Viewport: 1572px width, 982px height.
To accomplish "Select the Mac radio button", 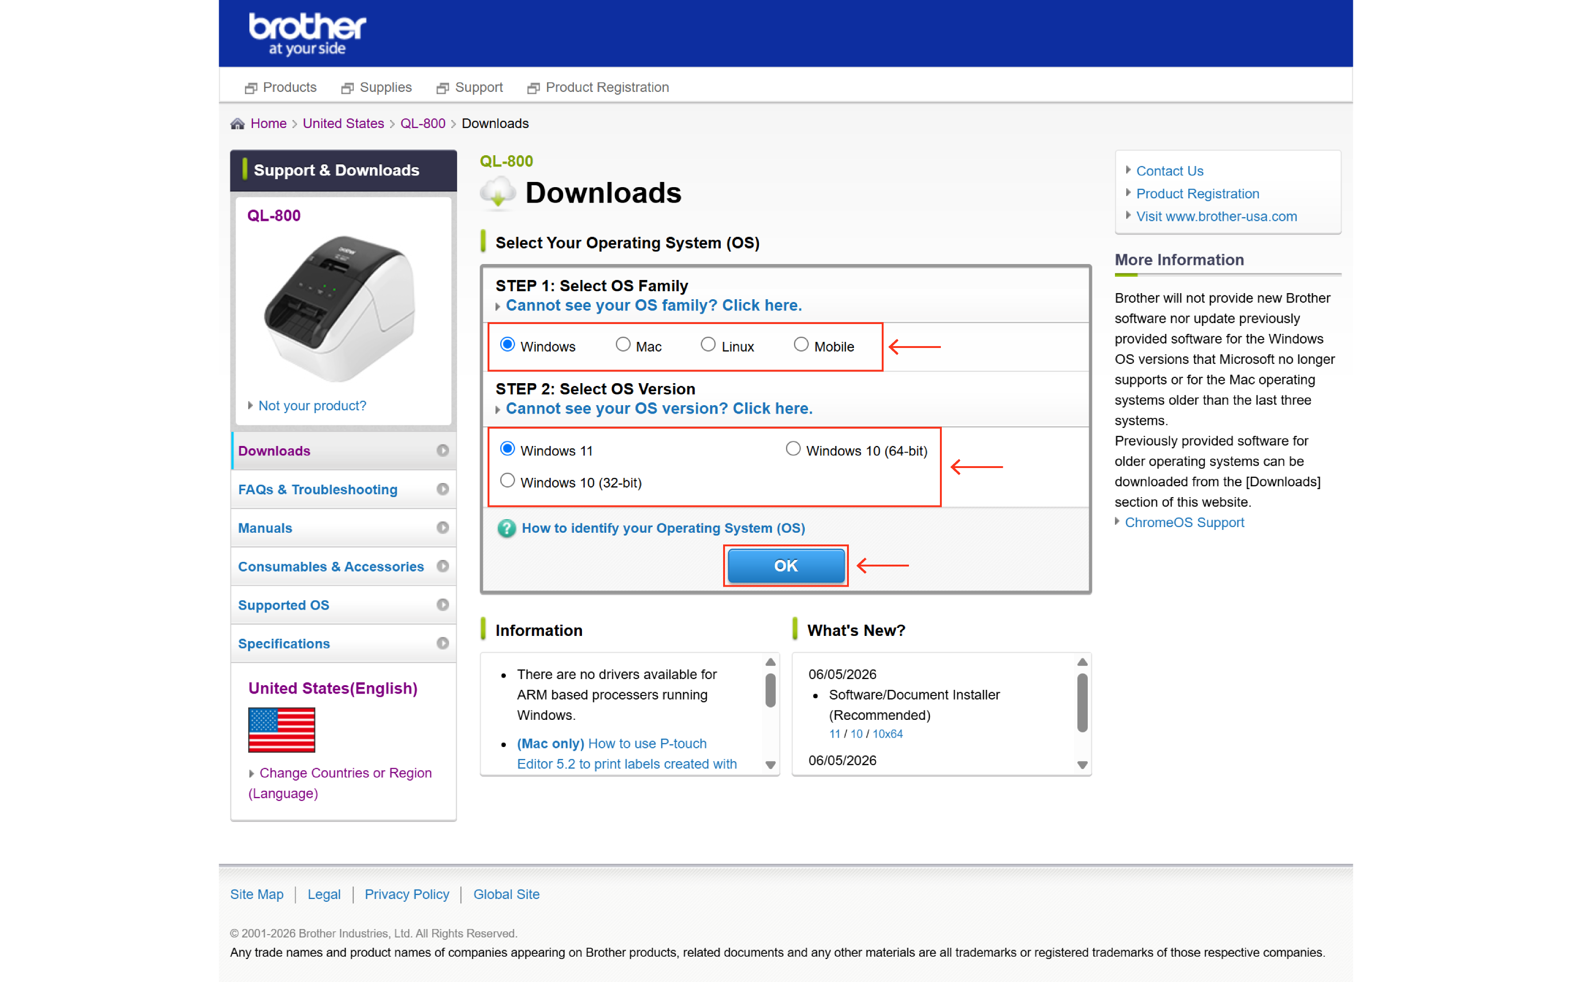I will point(623,344).
